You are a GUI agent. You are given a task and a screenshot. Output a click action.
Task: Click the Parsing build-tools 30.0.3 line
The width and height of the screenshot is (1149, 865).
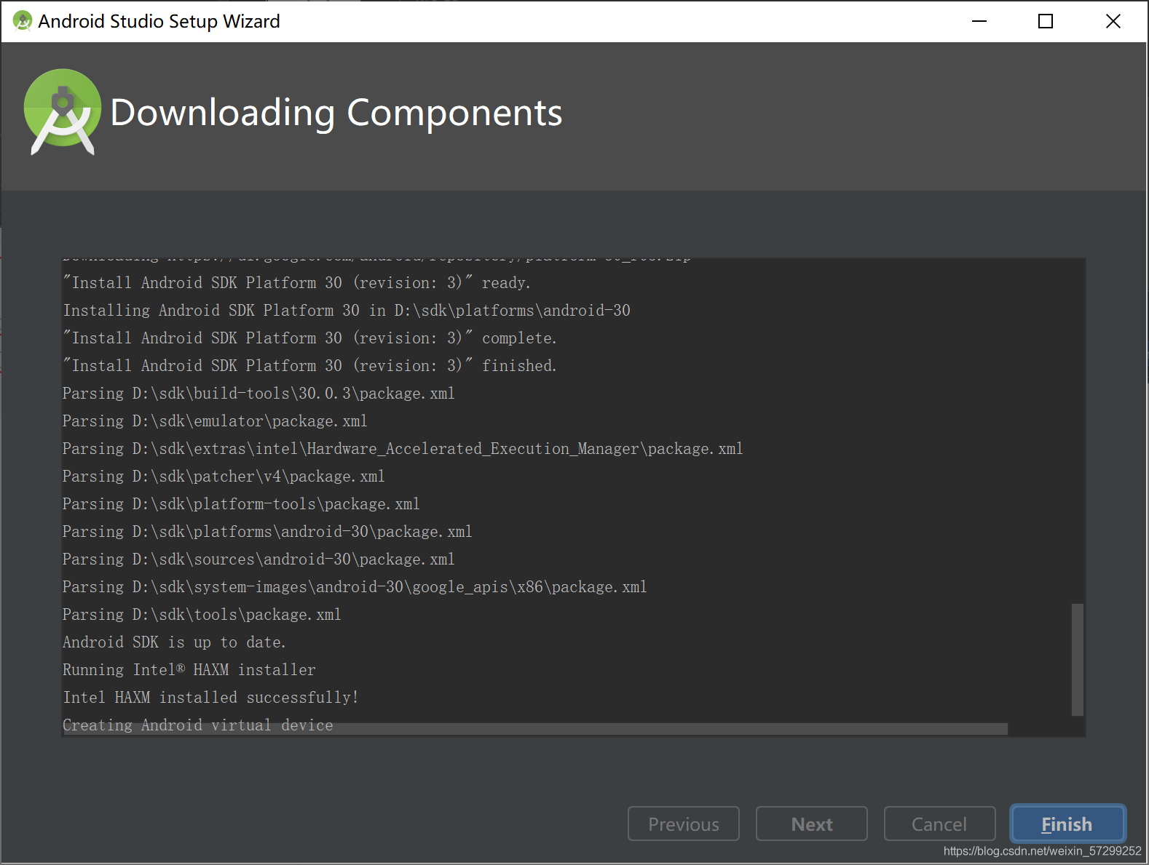[x=258, y=393]
